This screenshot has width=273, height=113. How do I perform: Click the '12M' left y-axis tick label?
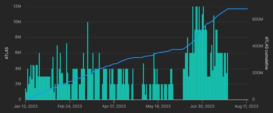[x=18, y=6]
